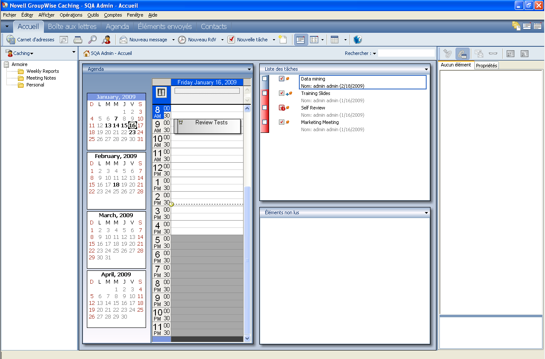Switch to the Éléments envoyés tab
The image size is (545, 359).
pyautogui.click(x=165, y=26)
